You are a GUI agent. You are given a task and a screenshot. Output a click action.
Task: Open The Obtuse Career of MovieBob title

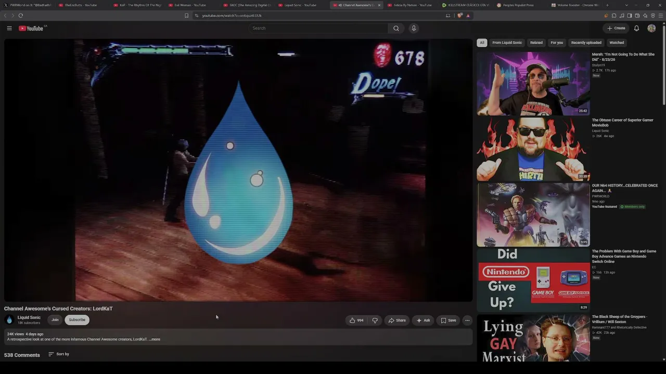click(622, 123)
